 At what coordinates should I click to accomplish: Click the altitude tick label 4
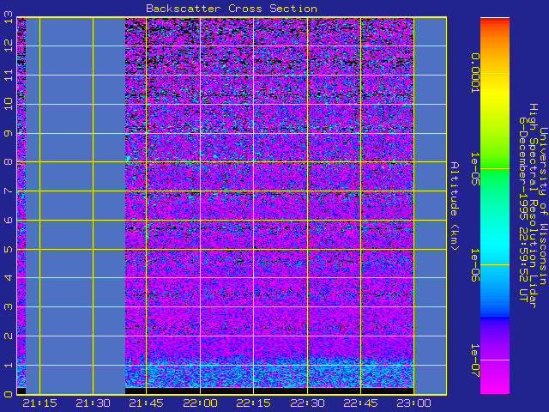click(x=9, y=278)
